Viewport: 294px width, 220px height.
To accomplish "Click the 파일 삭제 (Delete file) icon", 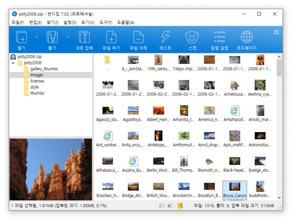I will pyautogui.click(x=138, y=37).
